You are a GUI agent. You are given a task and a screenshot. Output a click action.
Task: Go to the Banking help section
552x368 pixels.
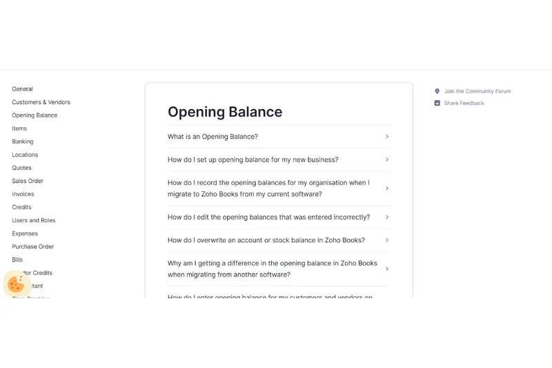coord(23,142)
